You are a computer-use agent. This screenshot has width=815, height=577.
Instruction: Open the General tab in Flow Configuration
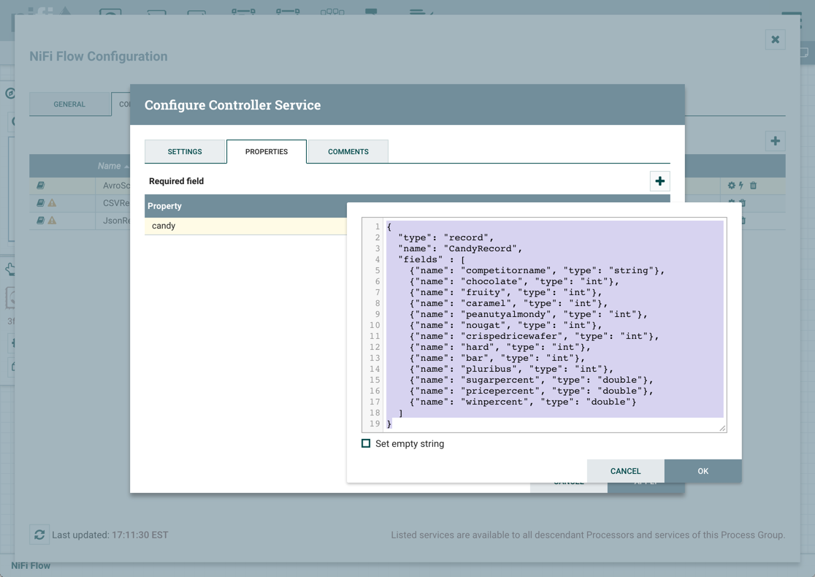click(x=69, y=104)
